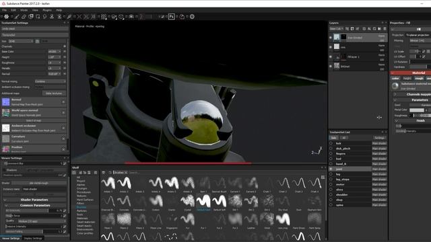Open the Quality dropdown in Common Parameters
The height and width of the screenshot is (242, 431).
42,221
